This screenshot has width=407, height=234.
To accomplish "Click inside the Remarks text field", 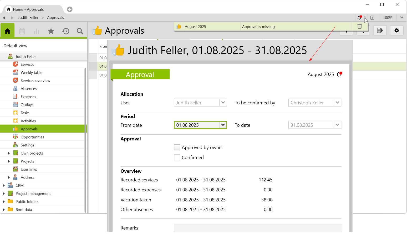I will click(x=257, y=228).
